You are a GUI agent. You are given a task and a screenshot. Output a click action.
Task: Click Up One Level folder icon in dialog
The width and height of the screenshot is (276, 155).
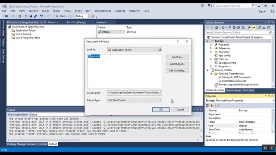point(160,50)
